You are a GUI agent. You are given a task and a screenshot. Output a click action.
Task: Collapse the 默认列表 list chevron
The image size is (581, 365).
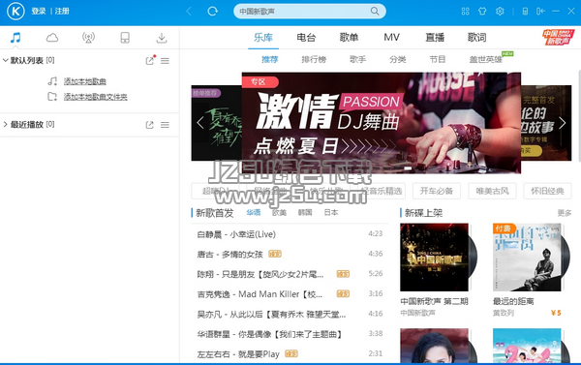(5, 60)
